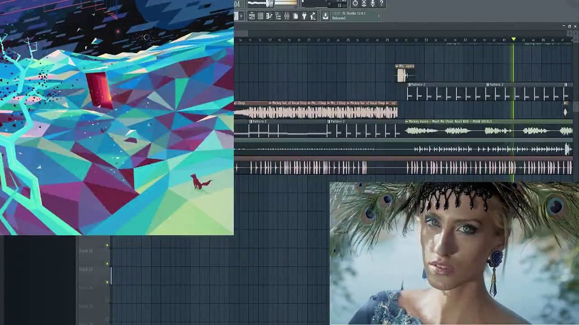The width and height of the screenshot is (579, 325).
Task: Open help with the question mark icon
Action: pyautogui.click(x=381, y=4)
